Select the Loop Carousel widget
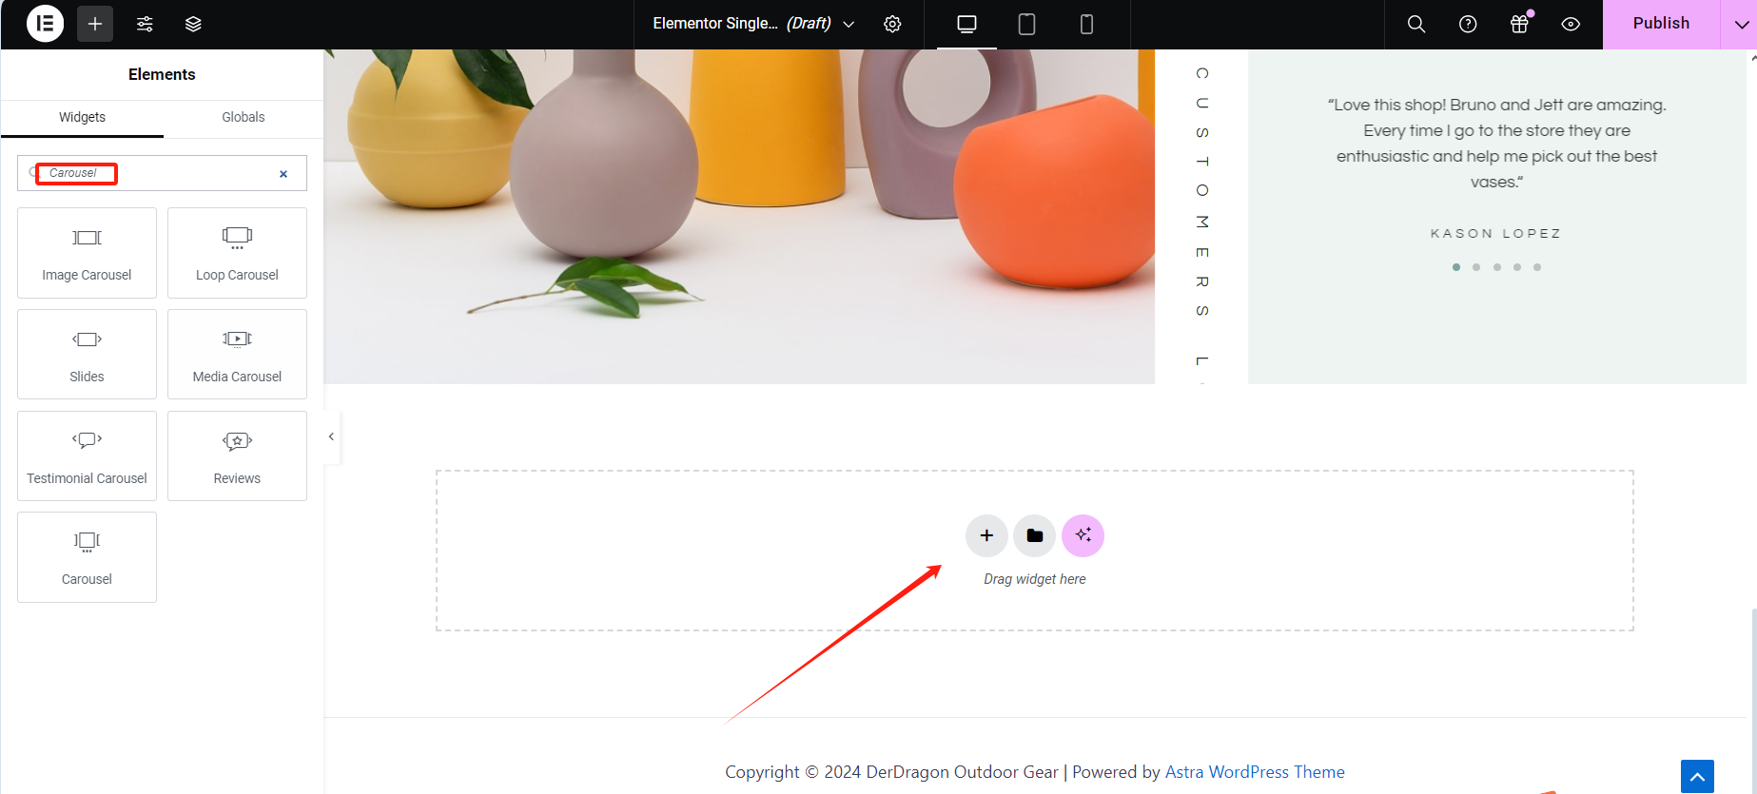The width and height of the screenshot is (1757, 794). coord(237,253)
